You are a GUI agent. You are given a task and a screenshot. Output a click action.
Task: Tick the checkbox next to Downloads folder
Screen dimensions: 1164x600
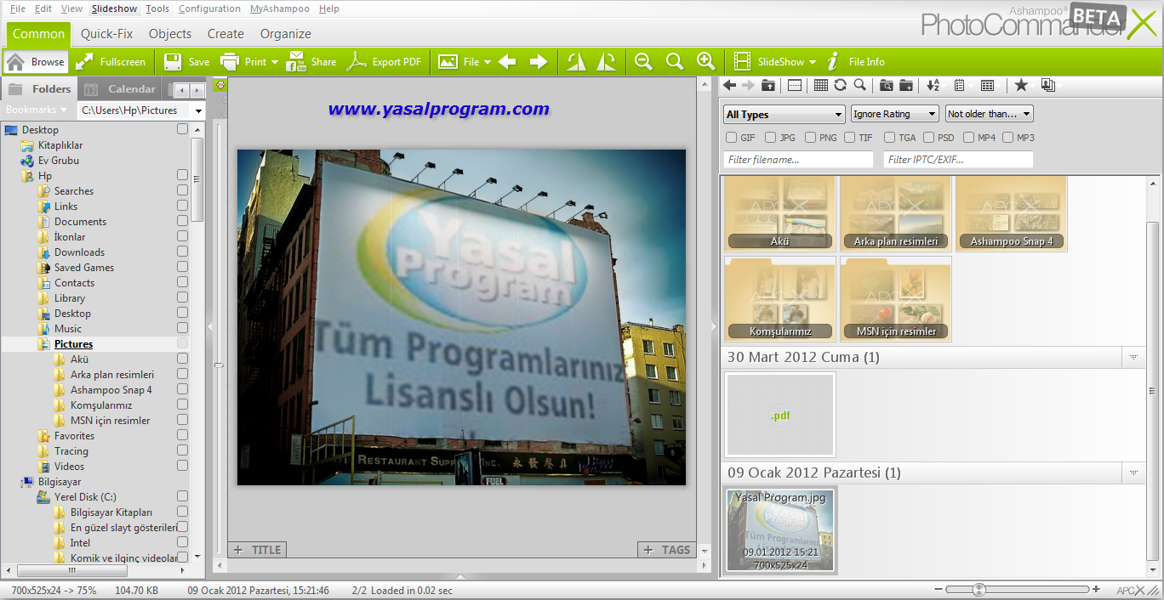click(x=182, y=252)
